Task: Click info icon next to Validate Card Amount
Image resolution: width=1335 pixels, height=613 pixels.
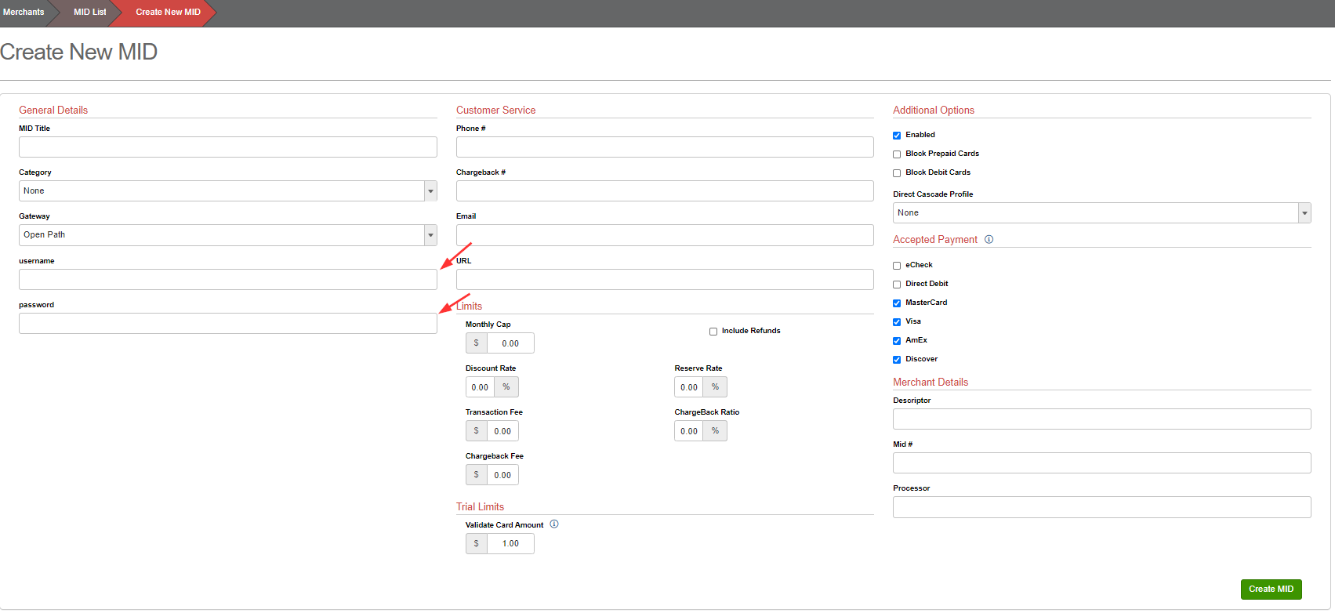Action: 554,524
